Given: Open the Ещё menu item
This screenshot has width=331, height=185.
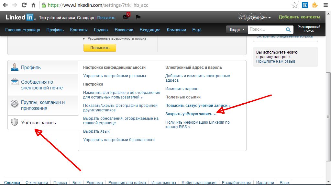Looking at the screenshot, I should [197, 30].
